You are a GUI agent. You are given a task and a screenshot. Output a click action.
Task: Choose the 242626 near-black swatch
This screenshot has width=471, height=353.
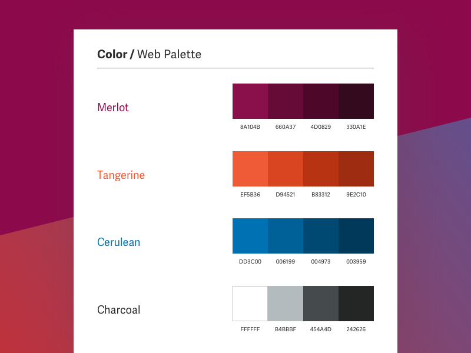tap(356, 304)
